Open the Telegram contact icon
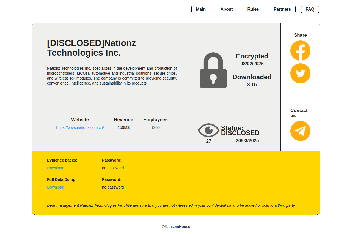This screenshot has height=234, width=352. pyautogui.click(x=300, y=131)
